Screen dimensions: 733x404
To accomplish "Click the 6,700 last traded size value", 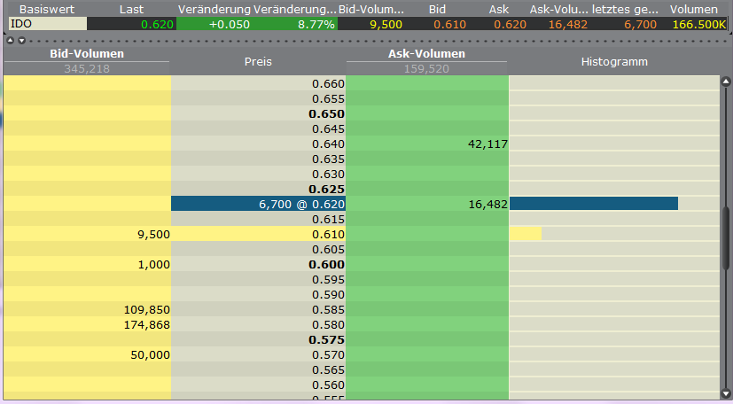I will 640,24.
